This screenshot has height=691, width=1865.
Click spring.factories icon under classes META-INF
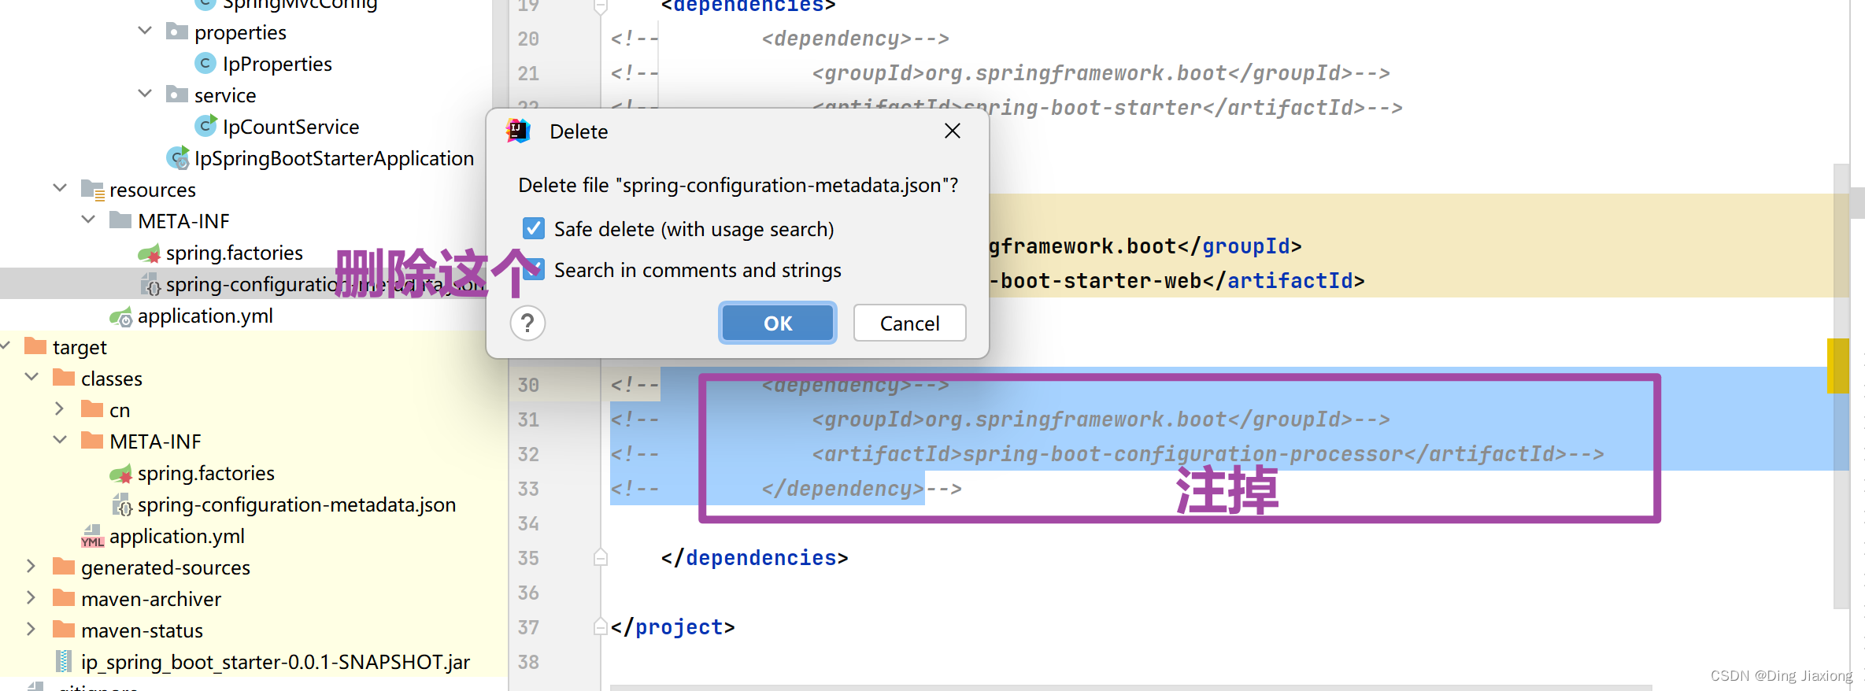120,474
